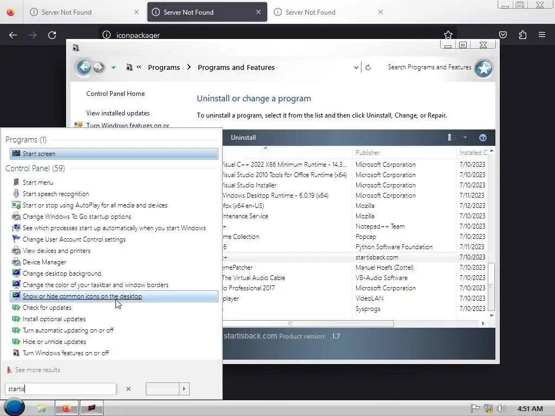Close the third Firefox tab
Viewport: 555px width, 416px height.
[380, 12]
